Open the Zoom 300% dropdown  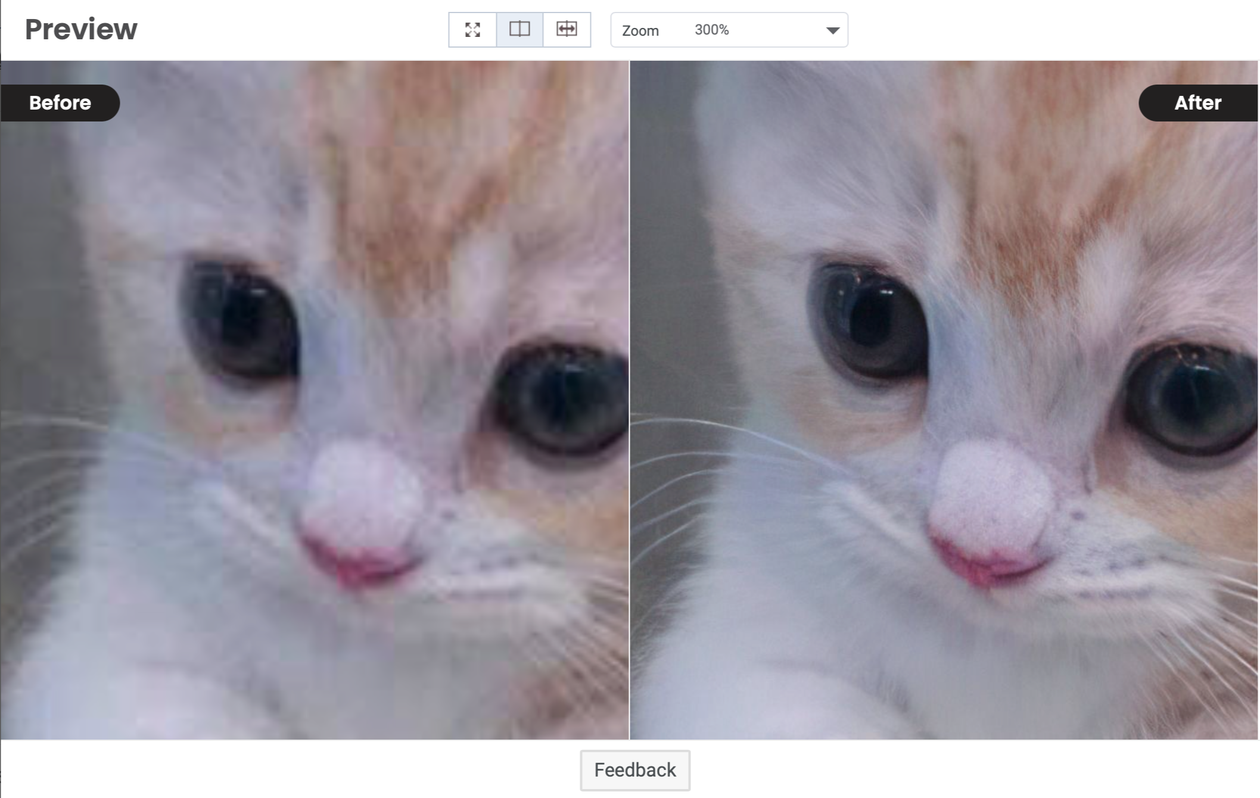coord(729,30)
